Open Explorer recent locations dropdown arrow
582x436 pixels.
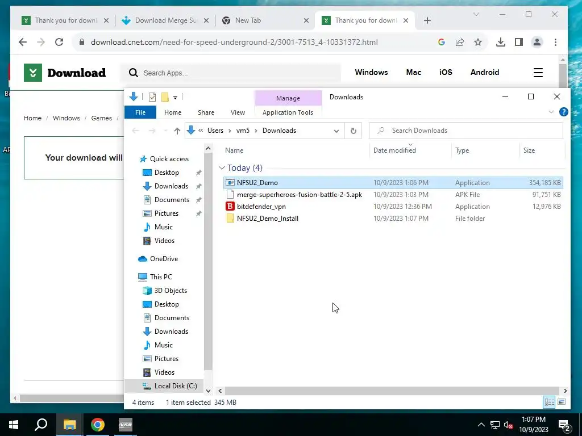click(165, 131)
